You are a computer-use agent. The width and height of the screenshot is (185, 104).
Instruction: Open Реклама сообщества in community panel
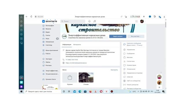point(132,88)
